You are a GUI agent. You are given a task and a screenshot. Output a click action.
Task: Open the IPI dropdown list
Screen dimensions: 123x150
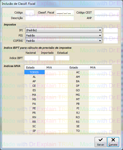100,30
